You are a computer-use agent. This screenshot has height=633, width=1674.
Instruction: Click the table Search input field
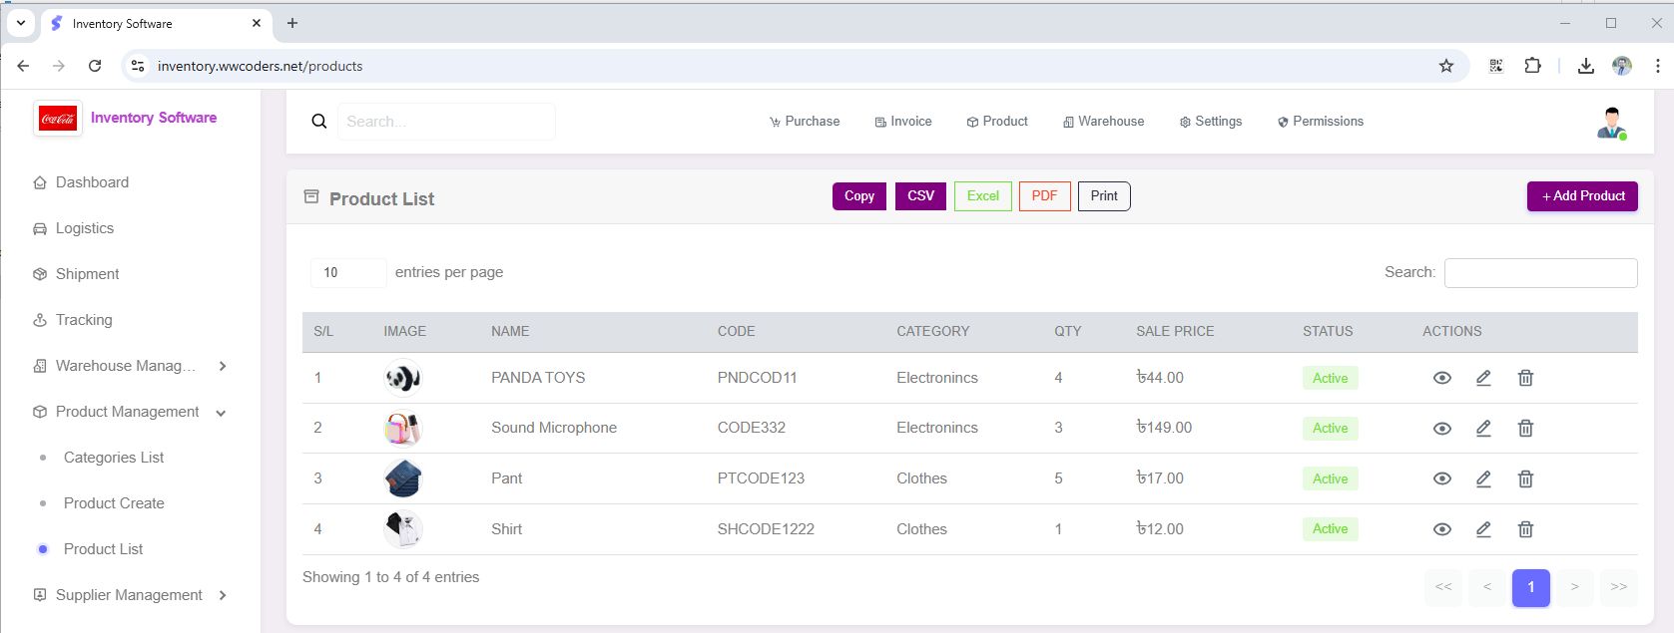tap(1540, 273)
